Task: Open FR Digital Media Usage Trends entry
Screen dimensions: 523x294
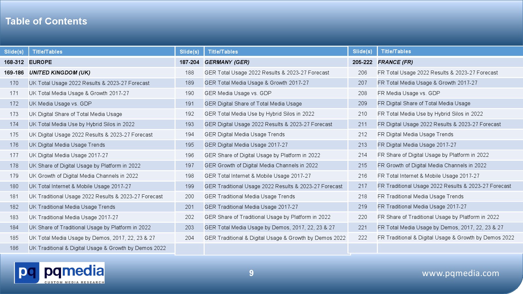Action: (x=415, y=134)
